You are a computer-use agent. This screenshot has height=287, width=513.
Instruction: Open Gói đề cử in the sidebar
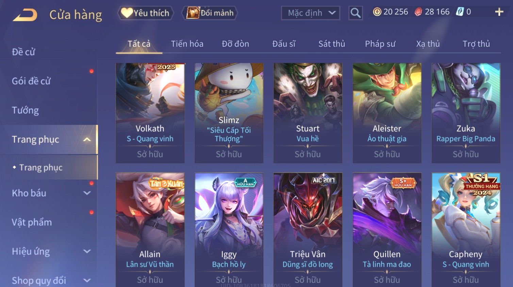coord(31,81)
